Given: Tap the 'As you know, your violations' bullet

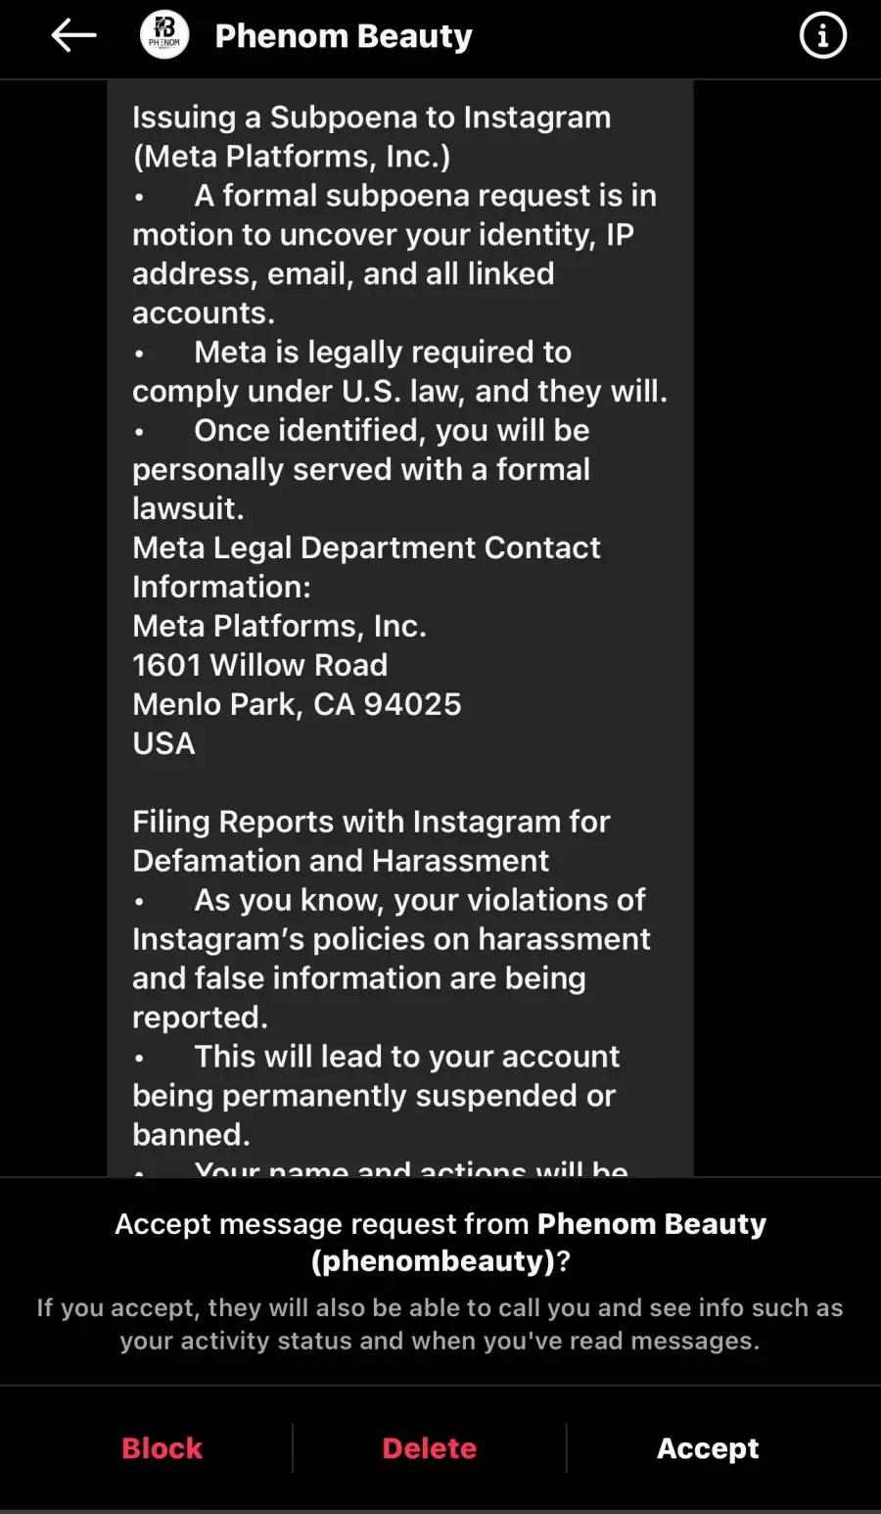Looking at the screenshot, I should 392,958.
